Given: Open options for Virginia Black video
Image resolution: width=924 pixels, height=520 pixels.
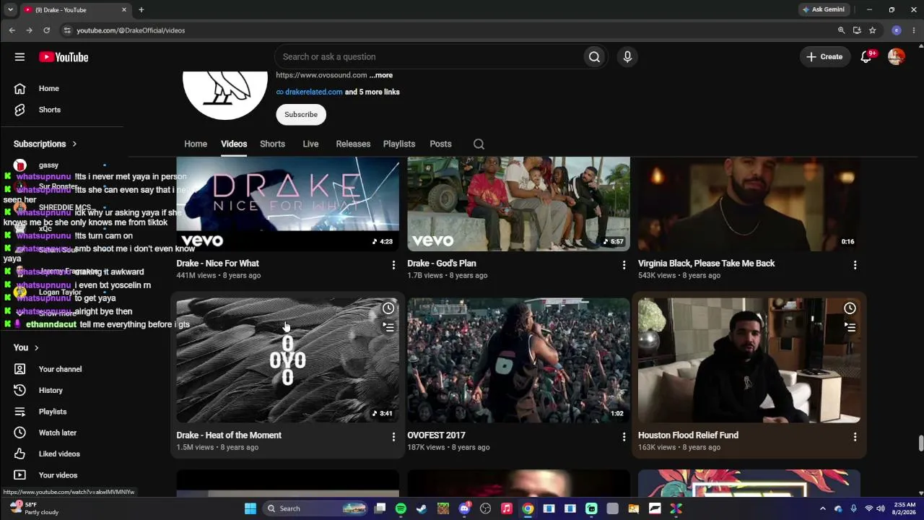Looking at the screenshot, I should click(x=855, y=265).
